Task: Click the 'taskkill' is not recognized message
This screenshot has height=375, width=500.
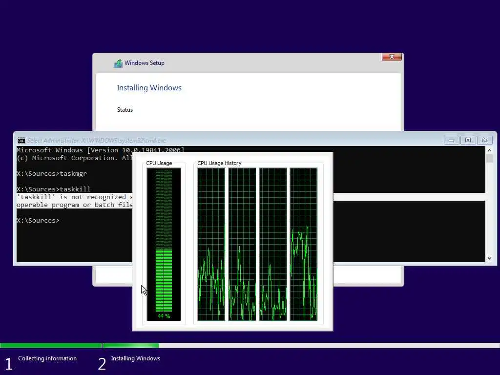Action: click(74, 201)
